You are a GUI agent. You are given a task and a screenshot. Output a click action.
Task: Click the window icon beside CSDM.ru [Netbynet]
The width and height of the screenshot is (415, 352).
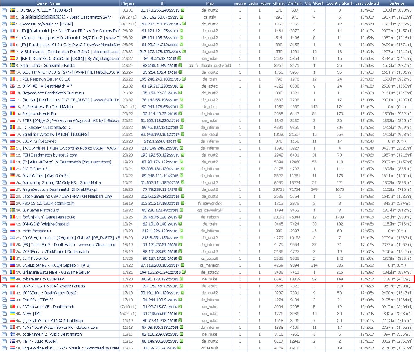pos(4,141)
